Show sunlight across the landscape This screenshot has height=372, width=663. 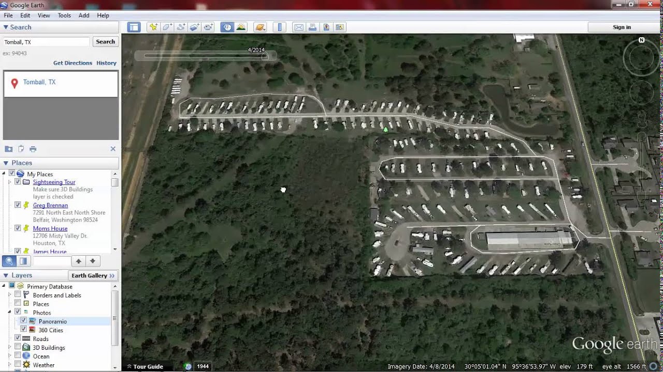click(x=241, y=27)
